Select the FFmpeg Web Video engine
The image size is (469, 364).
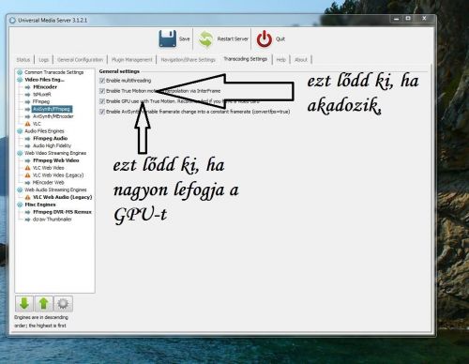click(x=56, y=160)
